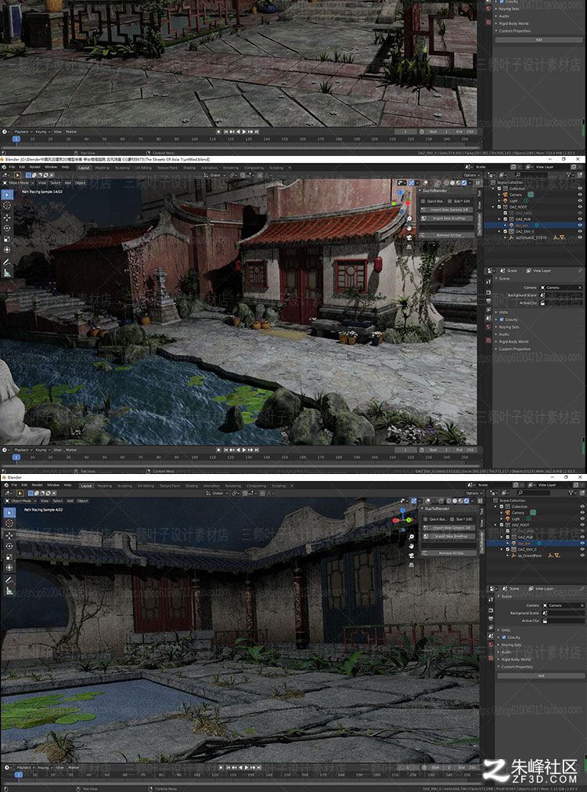
Task: Click Import New Env/Prop in bottom window
Action: pyautogui.click(x=451, y=537)
